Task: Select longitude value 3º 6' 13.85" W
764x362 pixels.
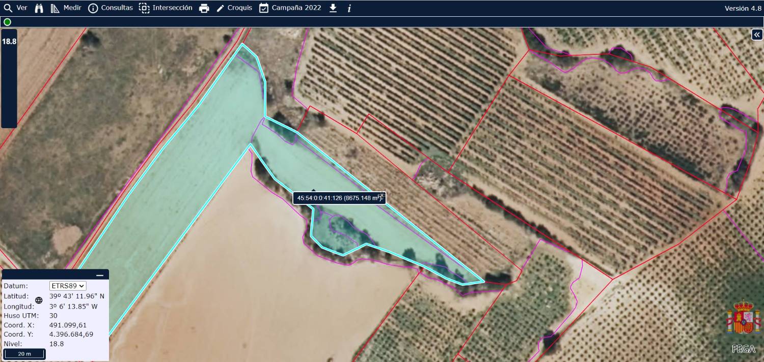Action: [73, 307]
